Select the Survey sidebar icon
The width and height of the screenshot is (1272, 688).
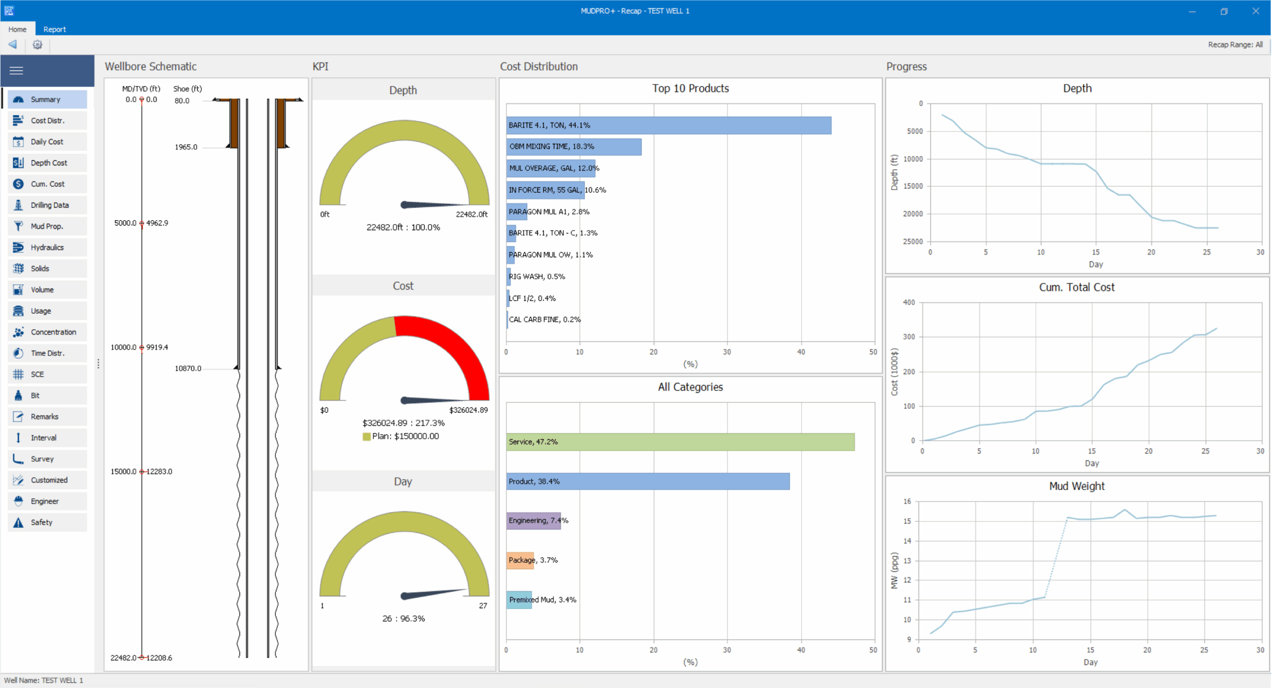pyautogui.click(x=18, y=459)
